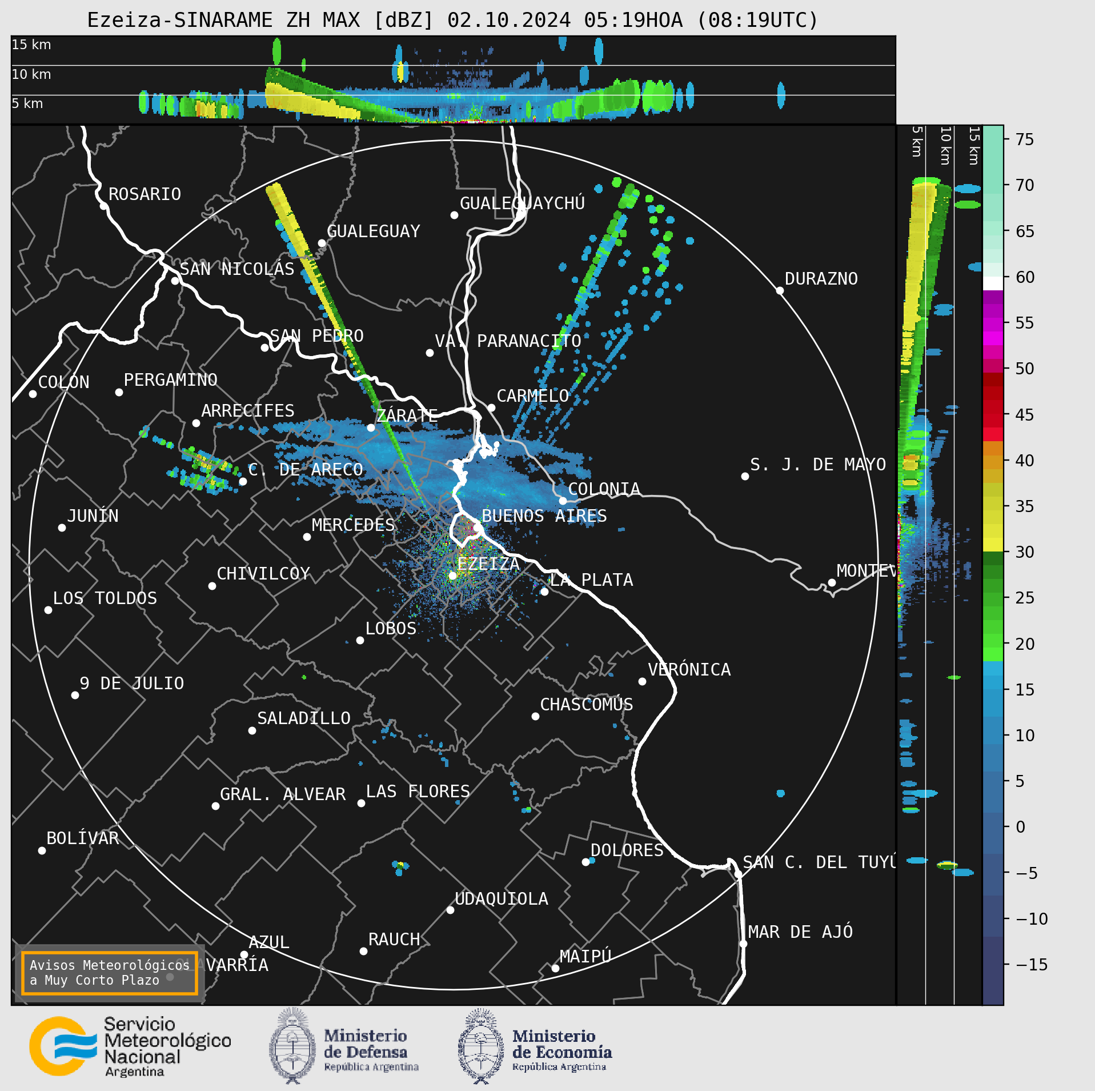Click the PERGAMINO label

click(x=170, y=380)
